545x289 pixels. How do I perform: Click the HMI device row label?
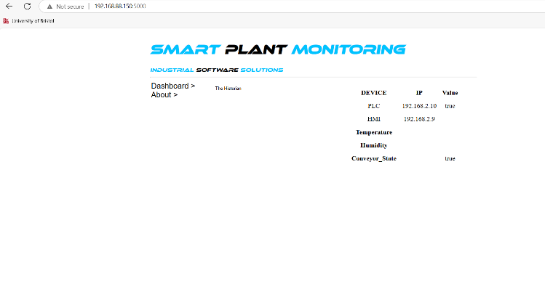tap(374, 119)
